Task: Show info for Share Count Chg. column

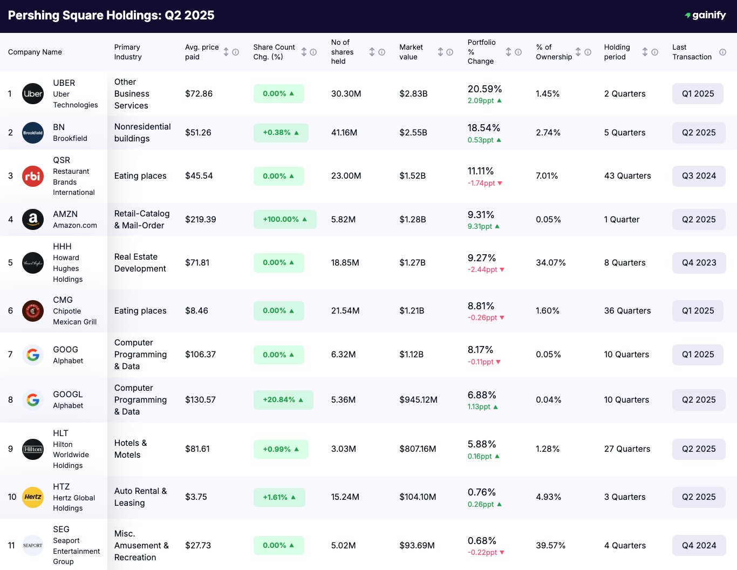Action: pos(313,52)
